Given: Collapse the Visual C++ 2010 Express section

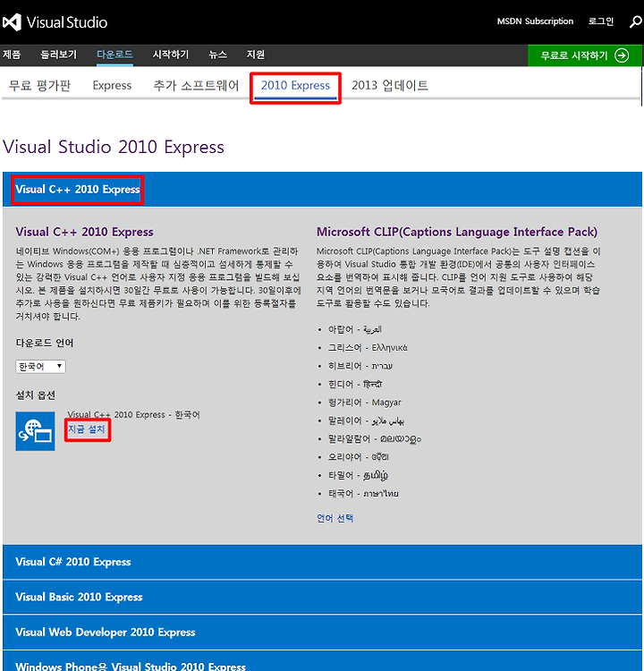Looking at the screenshot, I should point(322,189).
